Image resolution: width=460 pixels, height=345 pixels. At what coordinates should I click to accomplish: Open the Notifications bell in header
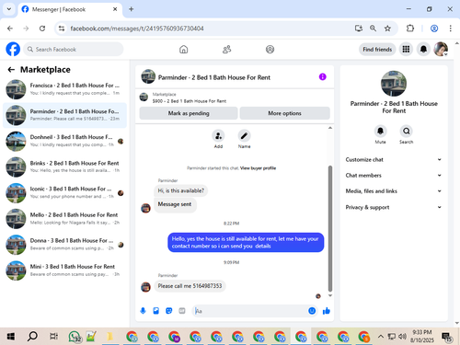point(423,49)
